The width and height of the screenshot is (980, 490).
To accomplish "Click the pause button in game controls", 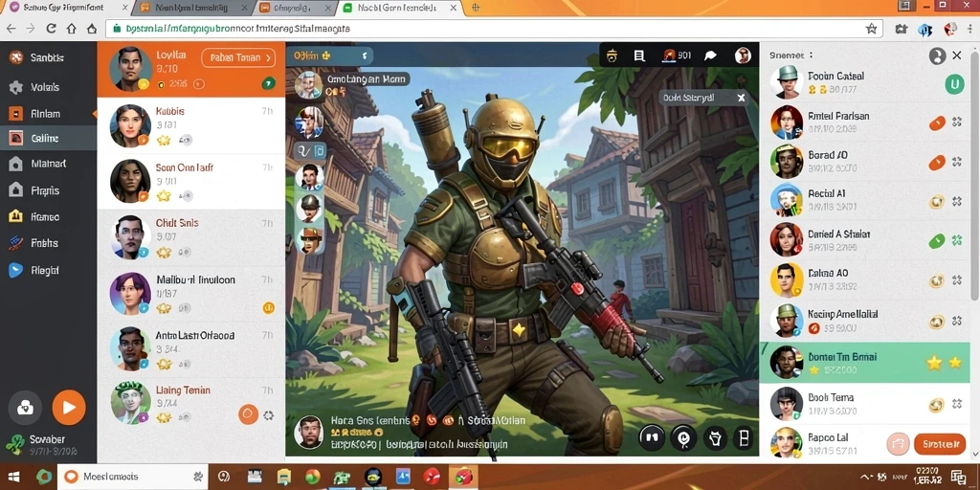I will pyautogui.click(x=651, y=437).
